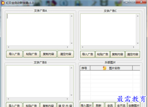The height and width of the screenshot is (107, 148).
Task: Click right arrow of 文字广告B horizontal scrollbar
Action: (67, 99)
